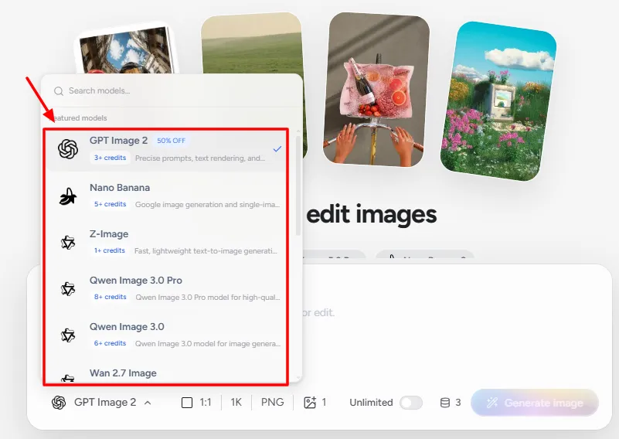Open the green meadow sample image
The height and width of the screenshot is (439, 619).
(x=253, y=43)
